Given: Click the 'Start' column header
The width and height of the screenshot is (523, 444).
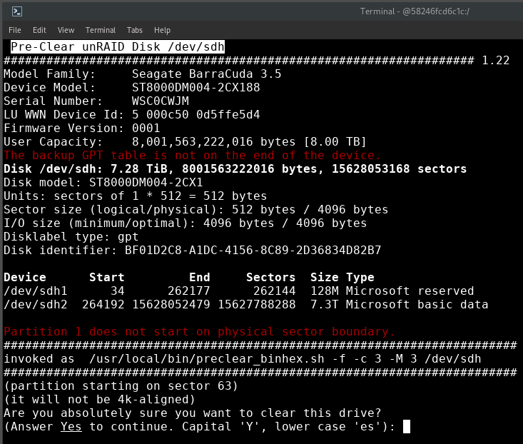Looking at the screenshot, I should [x=107, y=277].
